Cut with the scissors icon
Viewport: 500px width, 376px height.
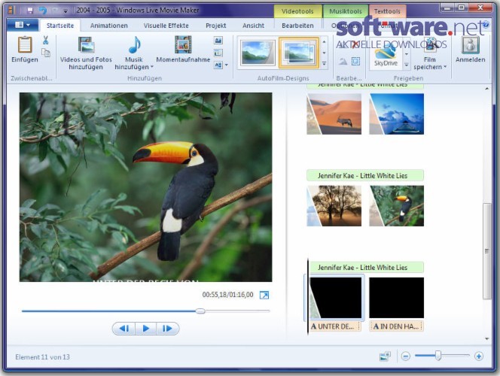coord(45,40)
